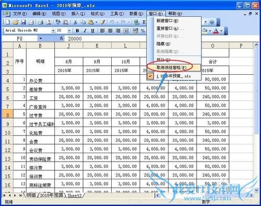Click the Research icon beside Spelling

[66, 22]
